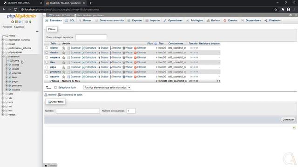Viewport: 298px width, 167px height.
Task: Expand performance_schema database node
Action: point(3,48)
